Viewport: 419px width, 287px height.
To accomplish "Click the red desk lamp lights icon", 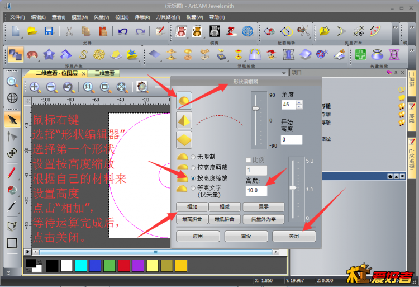I will pyautogui.click(x=231, y=31).
